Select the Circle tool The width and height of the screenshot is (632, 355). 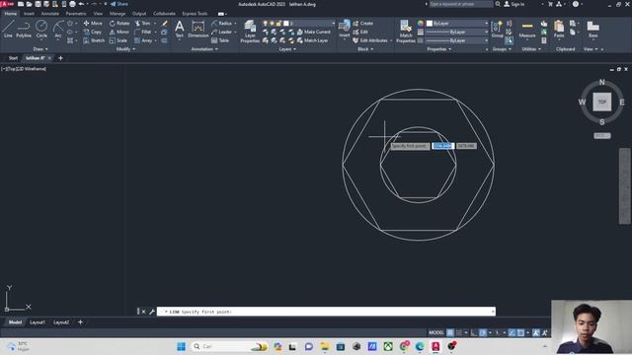coord(41,29)
